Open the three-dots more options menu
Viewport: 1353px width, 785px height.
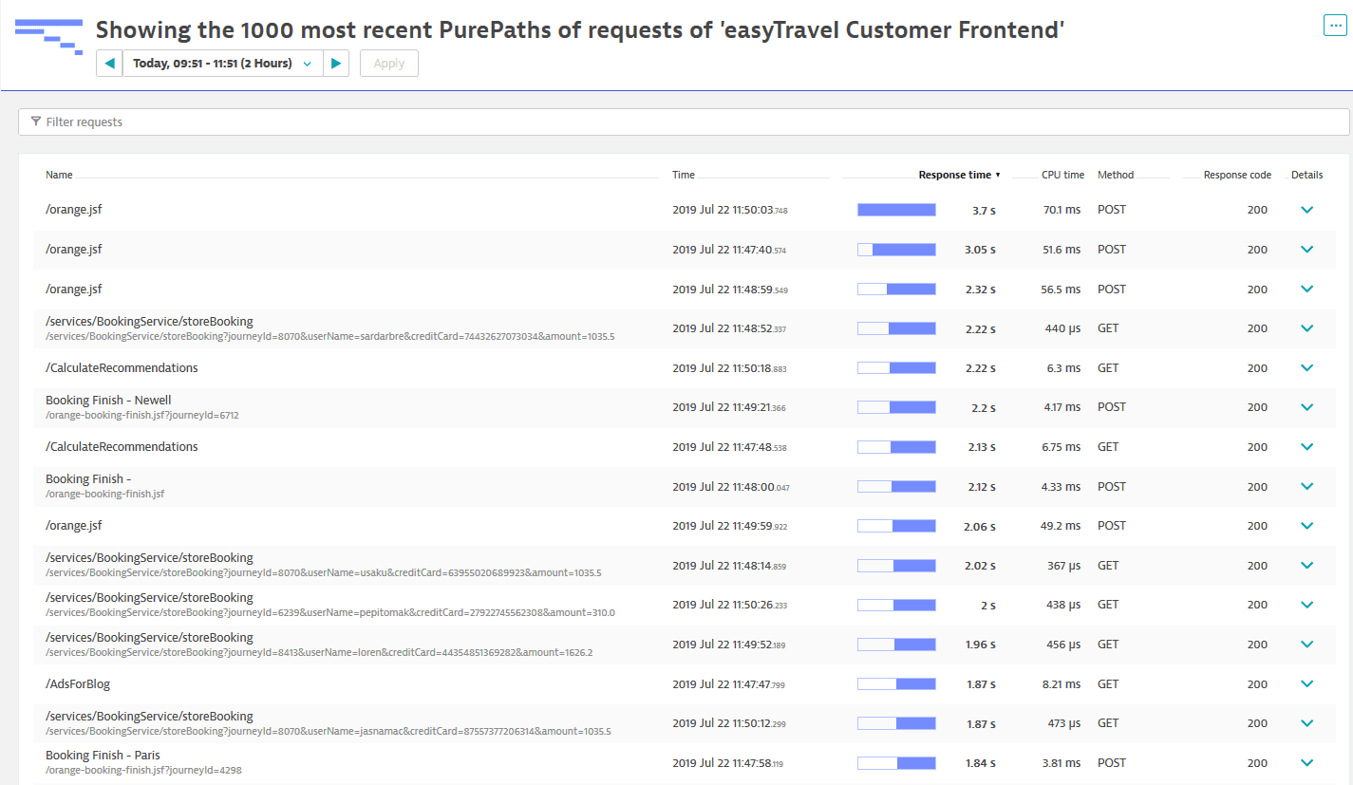[1334, 26]
